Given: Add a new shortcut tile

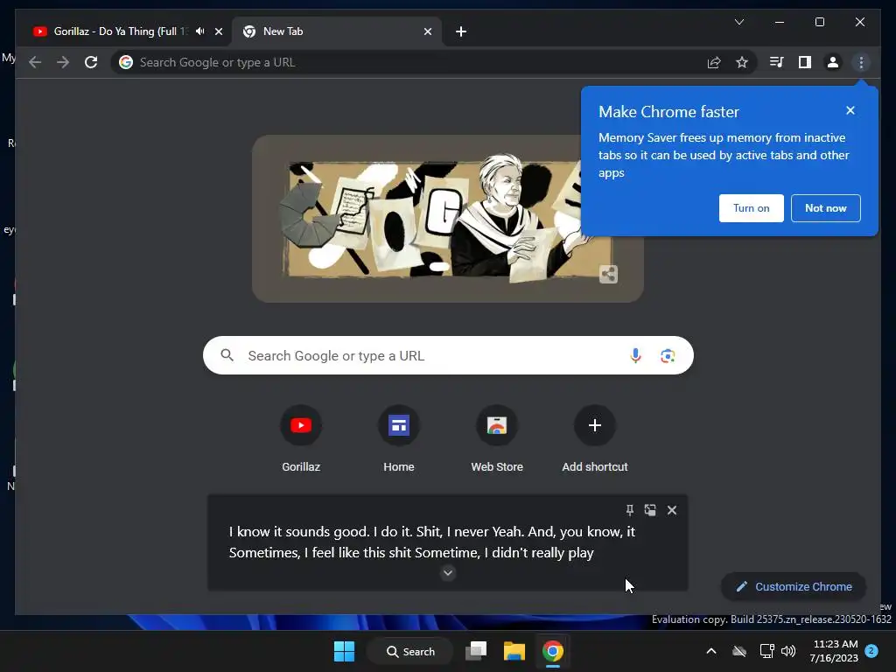Looking at the screenshot, I should point(595,439).
